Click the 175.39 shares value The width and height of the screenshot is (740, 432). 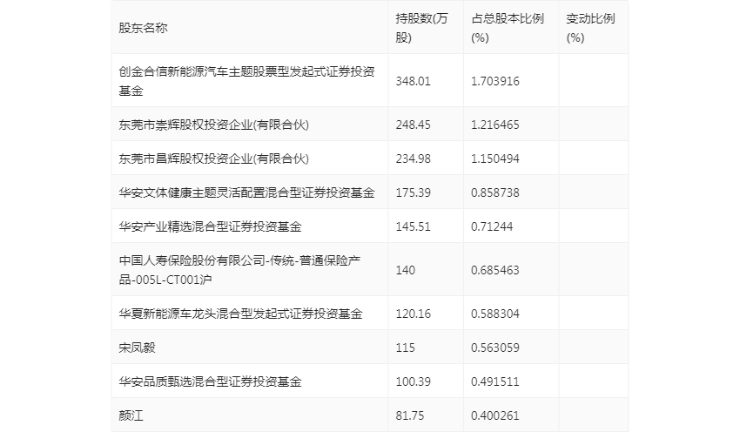point(413,192)
